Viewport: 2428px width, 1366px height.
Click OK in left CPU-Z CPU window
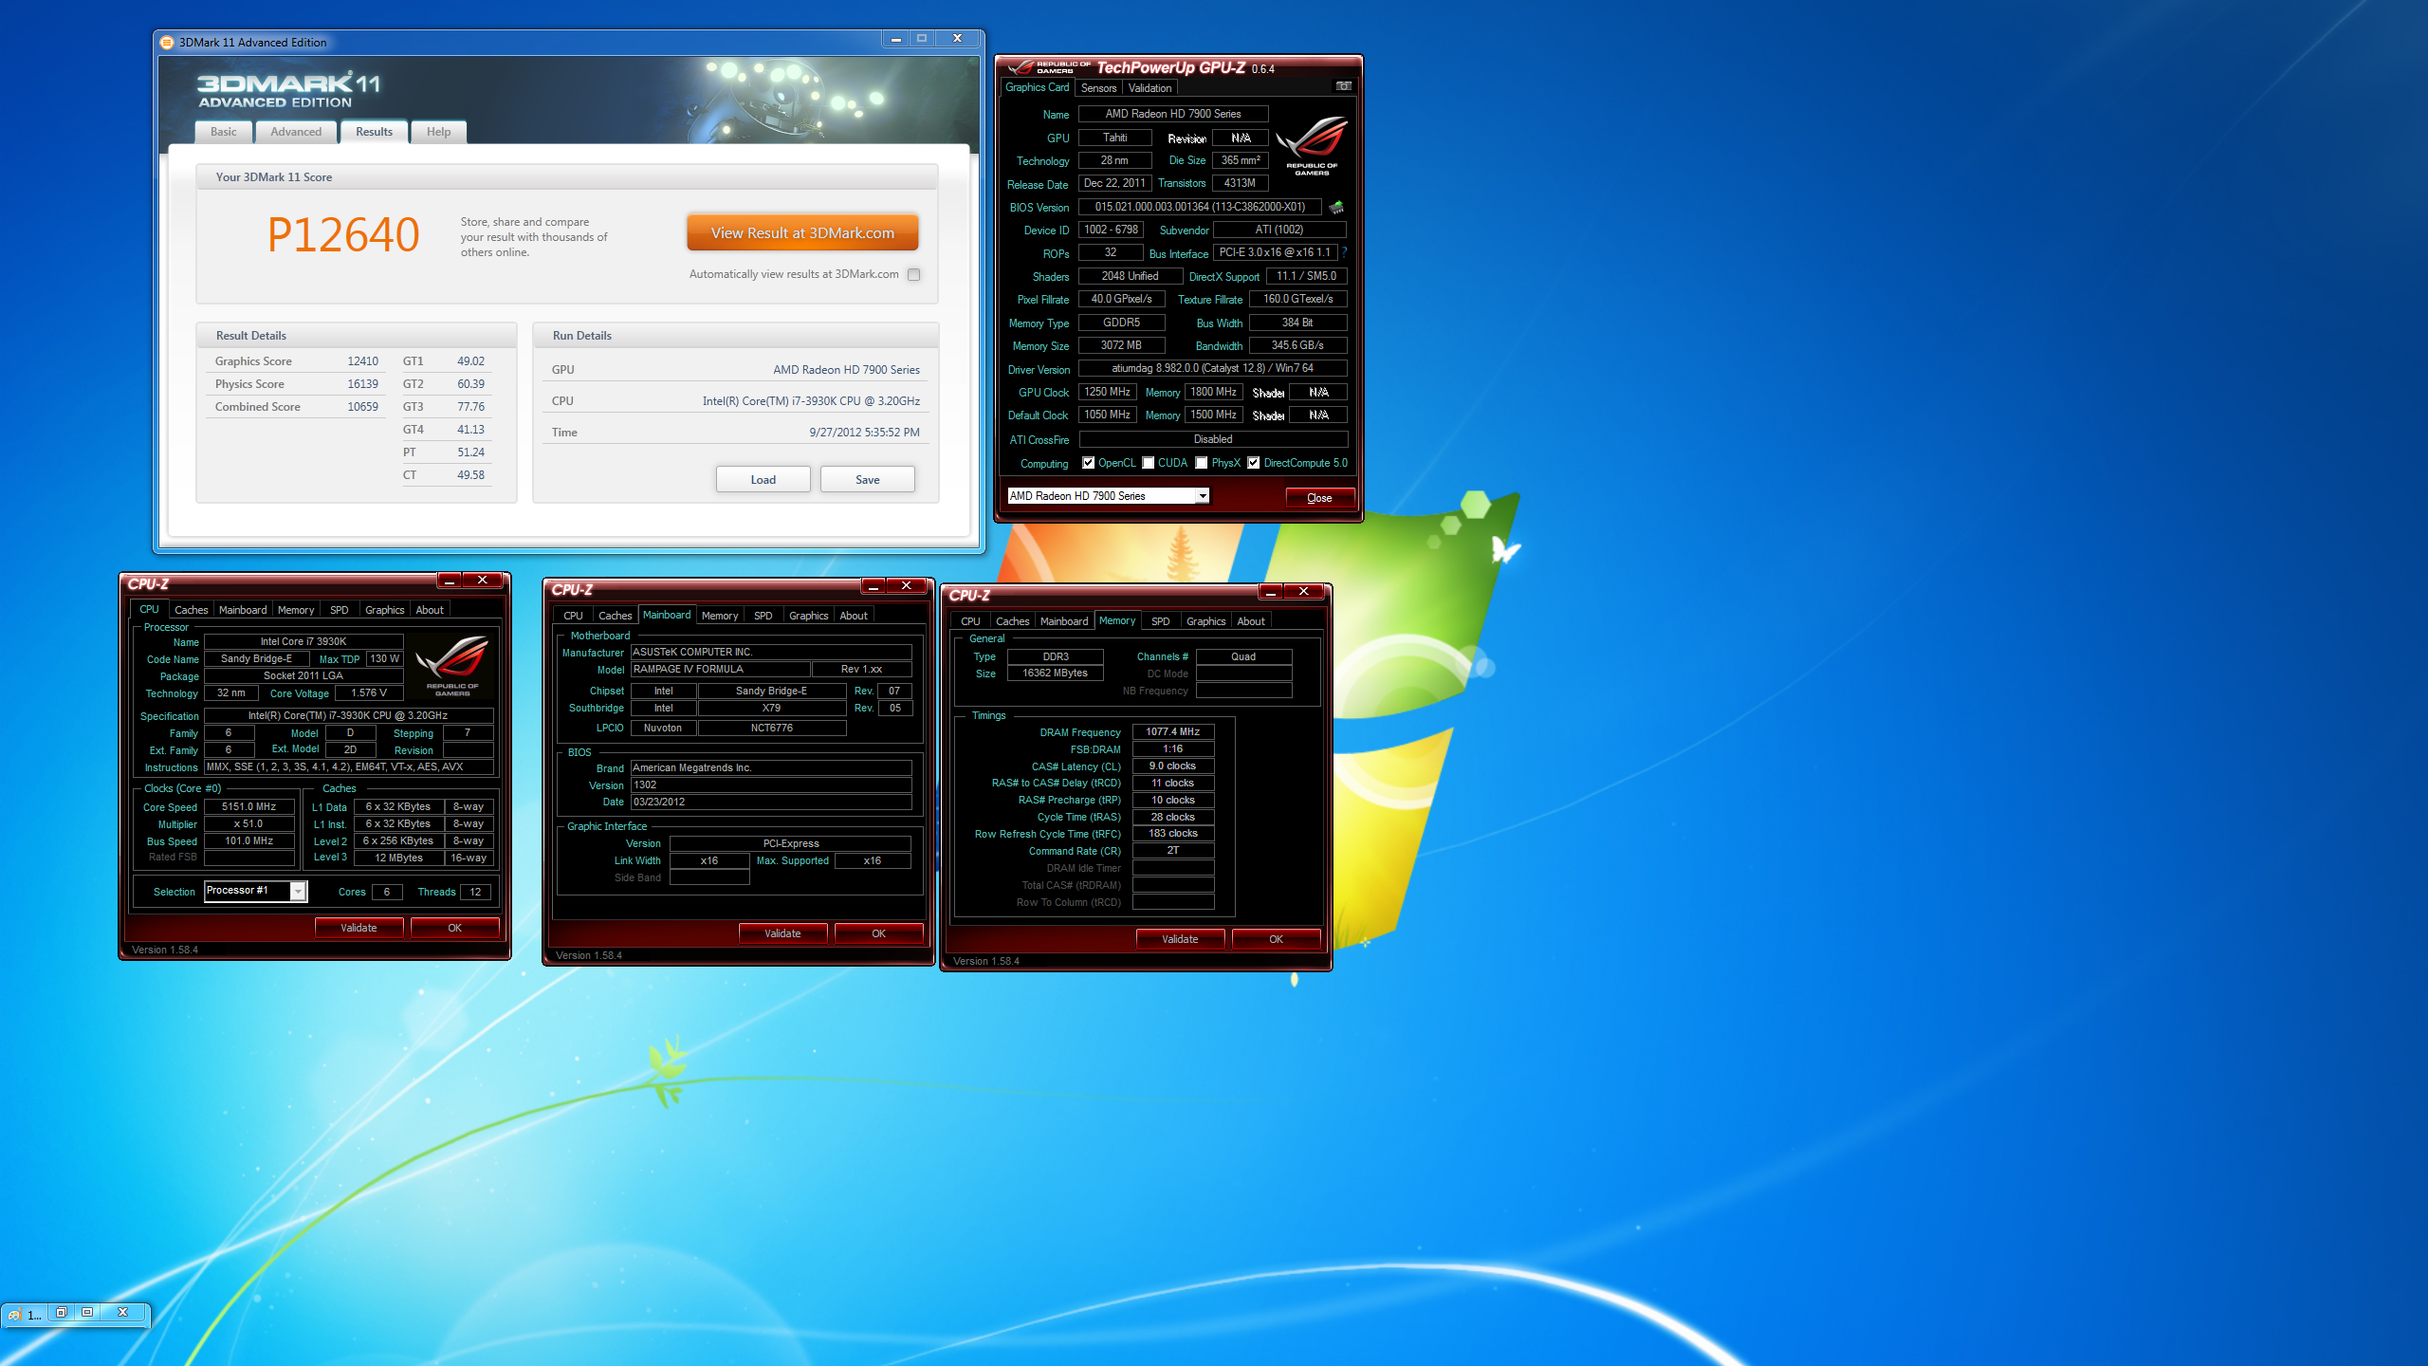tap(454, 928)
